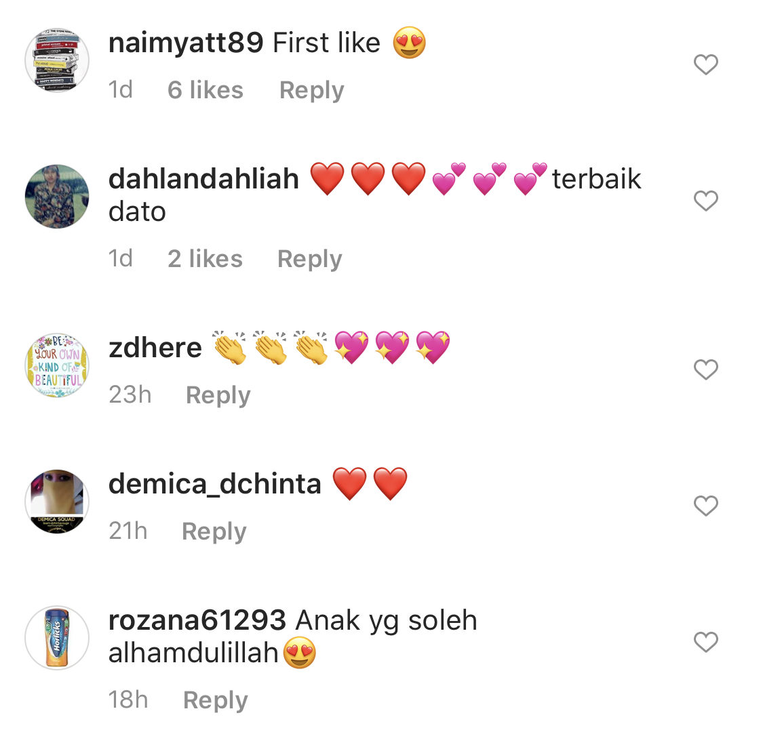Reply to rozana61293's Anak yg soleh comment
Screen dimensions: 763x747
[216, 700]
